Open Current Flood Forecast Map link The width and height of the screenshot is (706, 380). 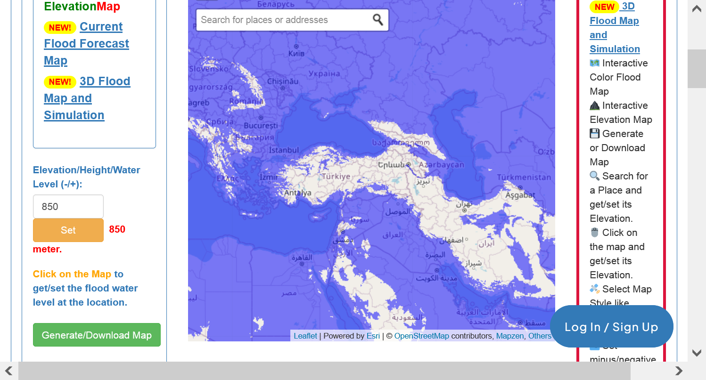[87, 43]
